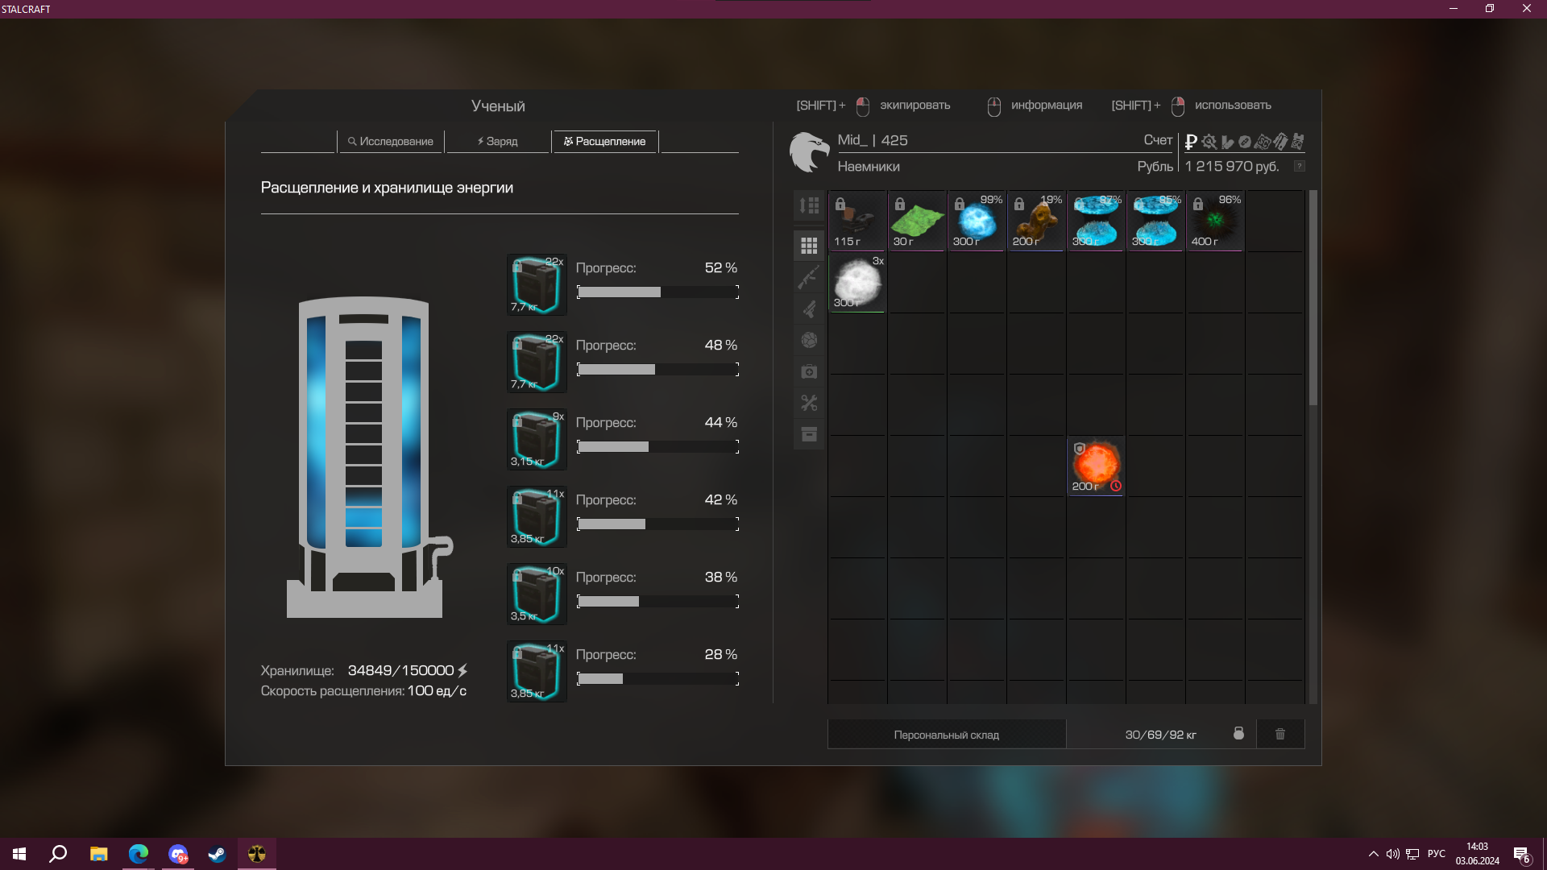Click the Персональный склад button
This screenshot has height=870, width=1547.
947,735
